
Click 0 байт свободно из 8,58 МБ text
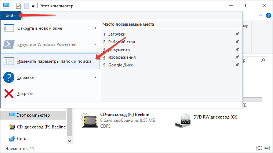(x=128, y=120)
